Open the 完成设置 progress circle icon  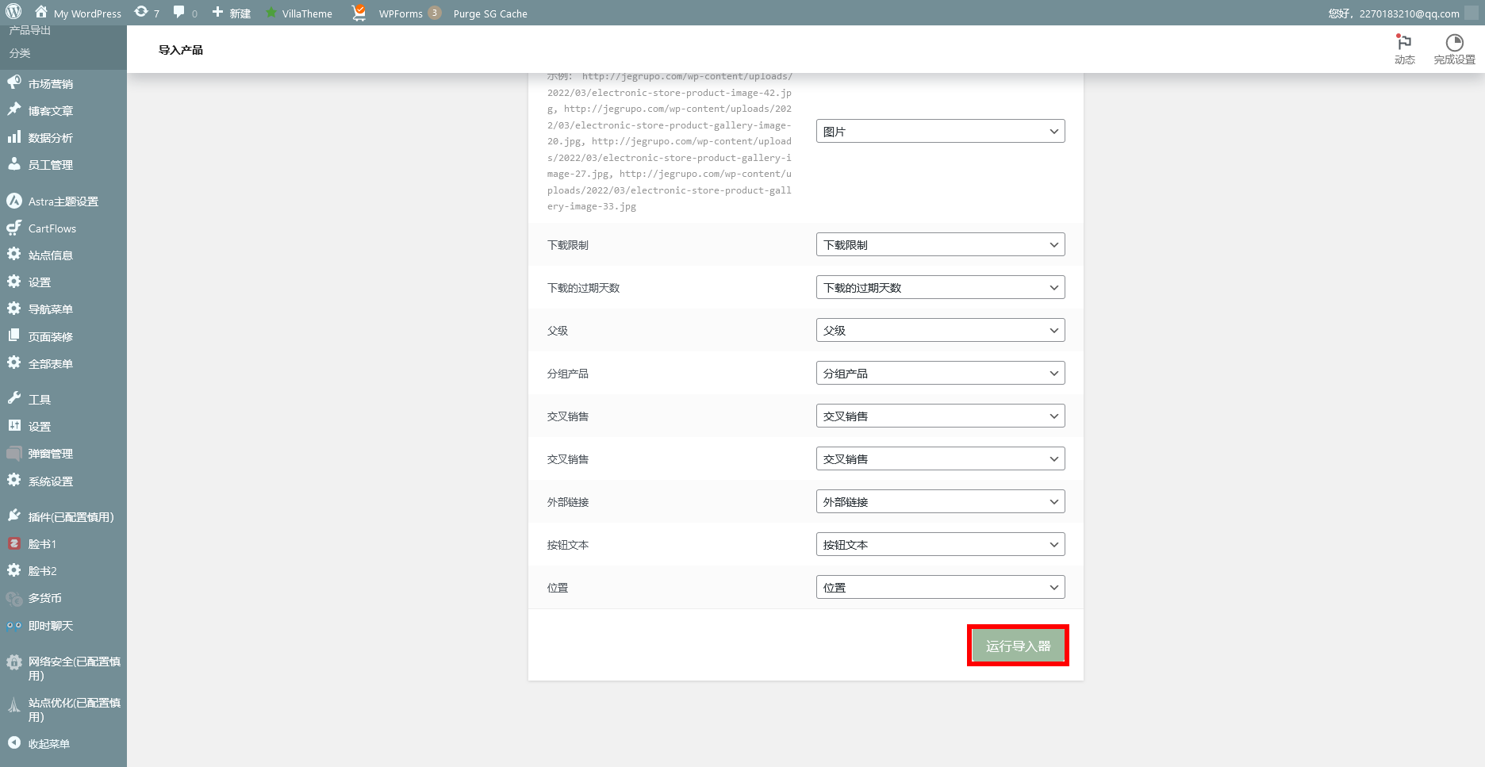1454,49
